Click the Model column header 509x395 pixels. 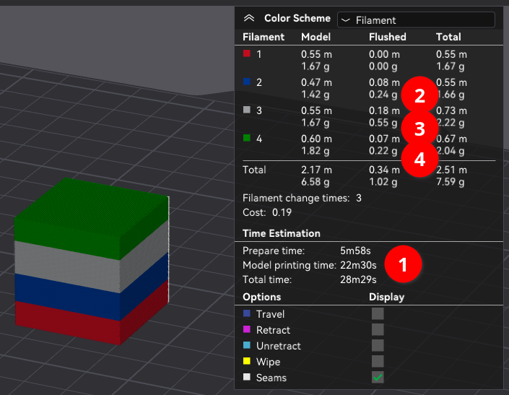pyautogui.click(x=316, y=37)
